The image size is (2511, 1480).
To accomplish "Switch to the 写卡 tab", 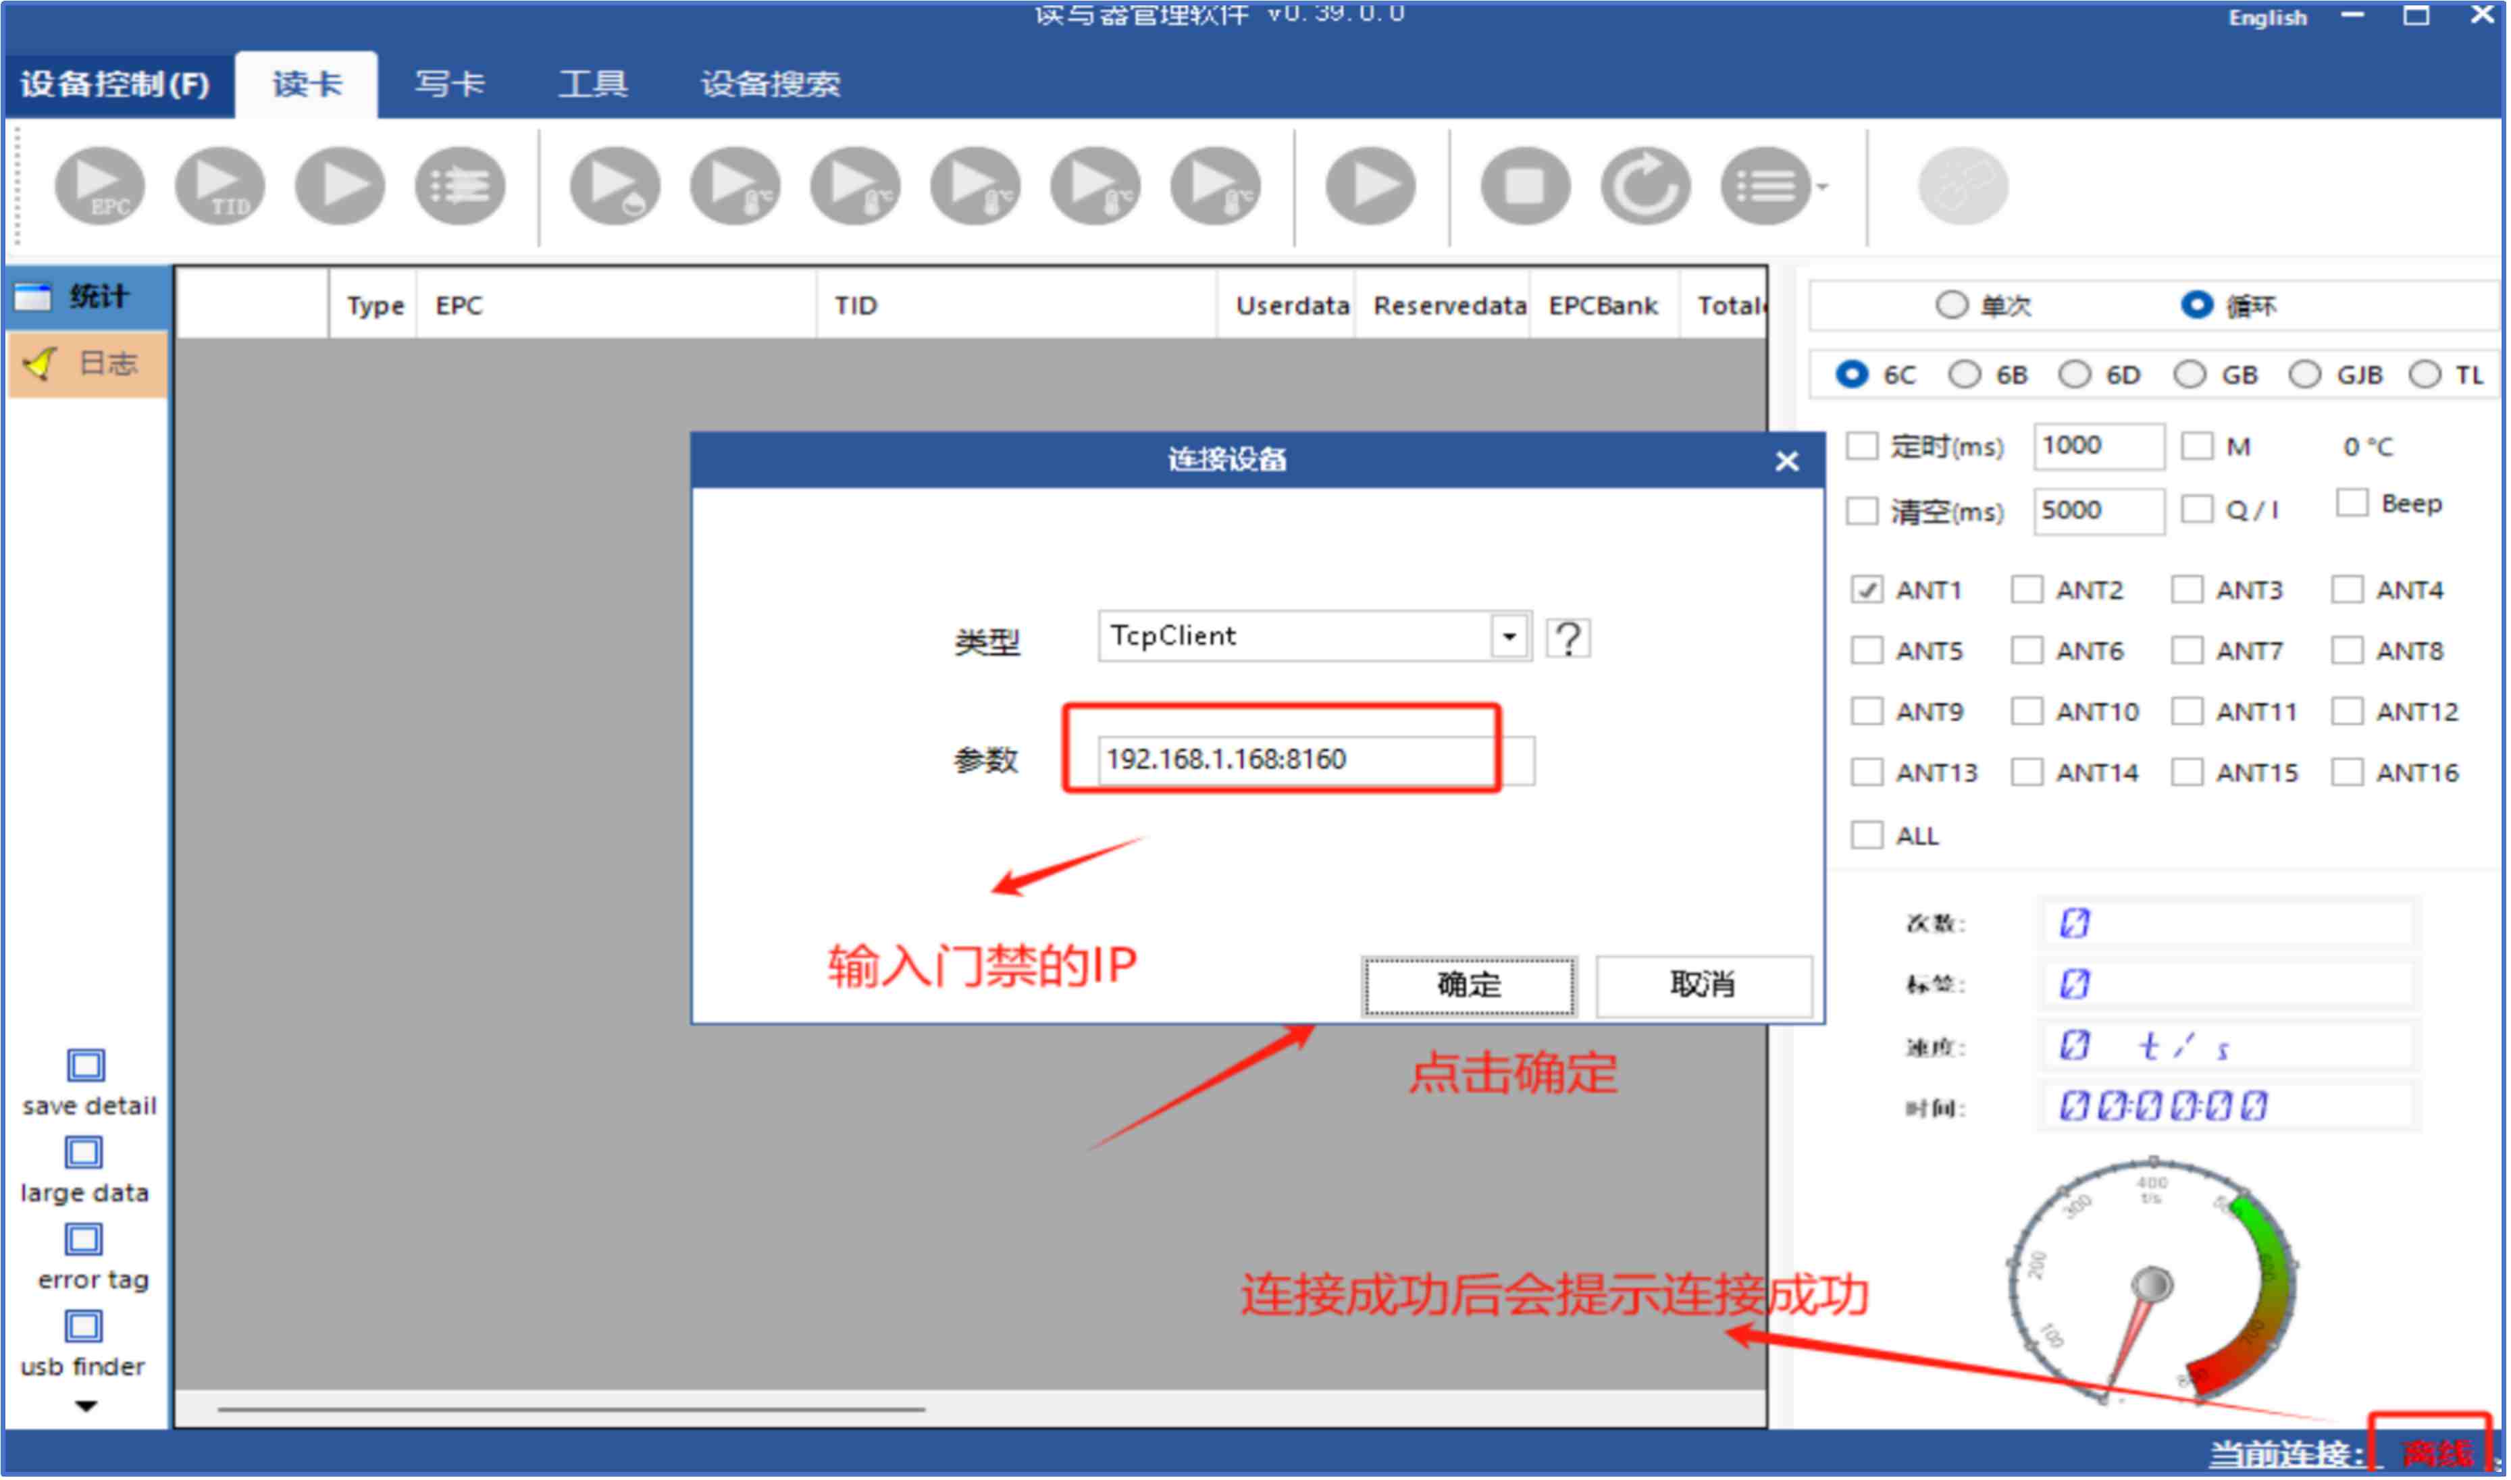I will coord(450,84).
